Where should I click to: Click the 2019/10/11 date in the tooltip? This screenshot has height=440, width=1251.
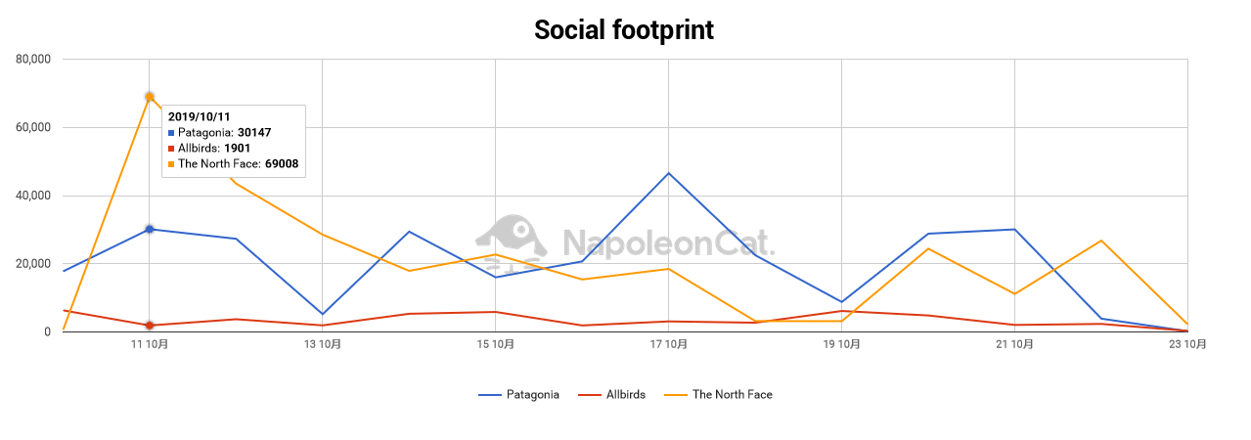[x=200, y=116]
